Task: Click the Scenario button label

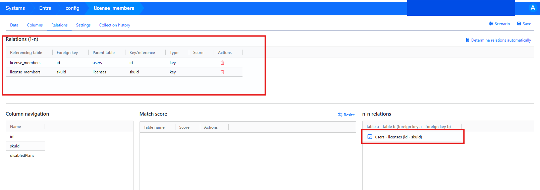Action: click(x=502, y=24)
